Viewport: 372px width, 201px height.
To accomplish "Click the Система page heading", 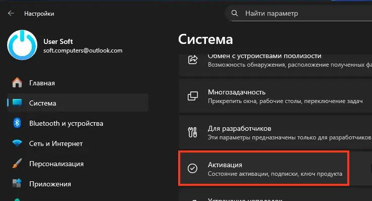I will coord(205,39).
